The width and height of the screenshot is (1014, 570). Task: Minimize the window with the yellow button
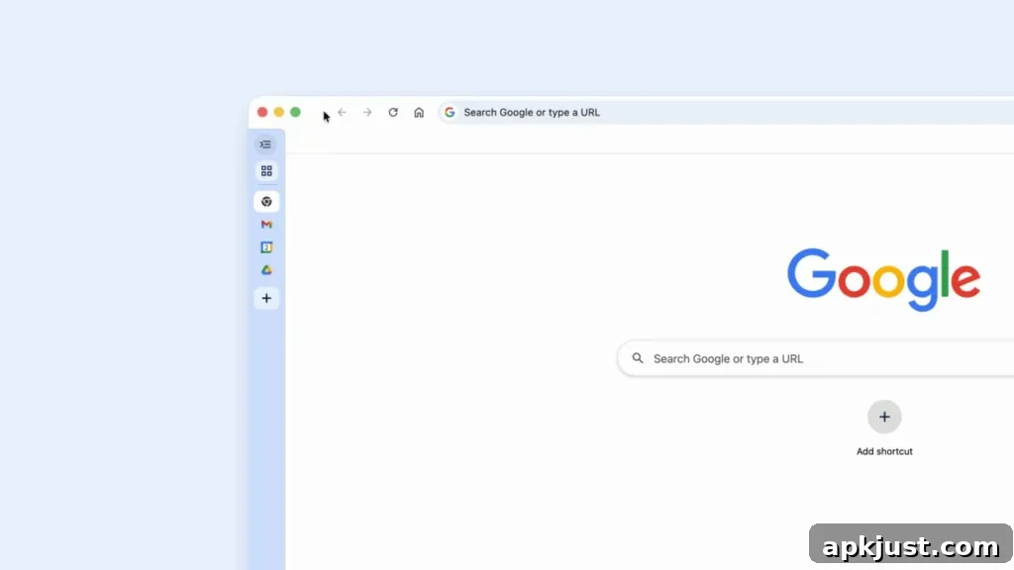[278, 113]
